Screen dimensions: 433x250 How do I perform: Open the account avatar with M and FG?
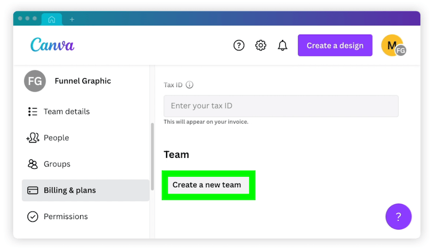click(x=393, y=46)
